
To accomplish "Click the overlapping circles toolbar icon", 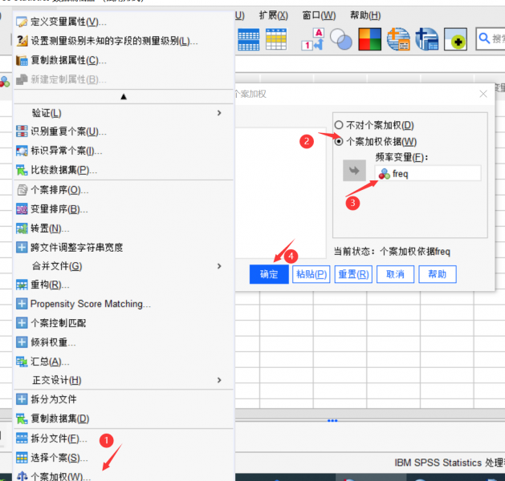I will (341, 39).
